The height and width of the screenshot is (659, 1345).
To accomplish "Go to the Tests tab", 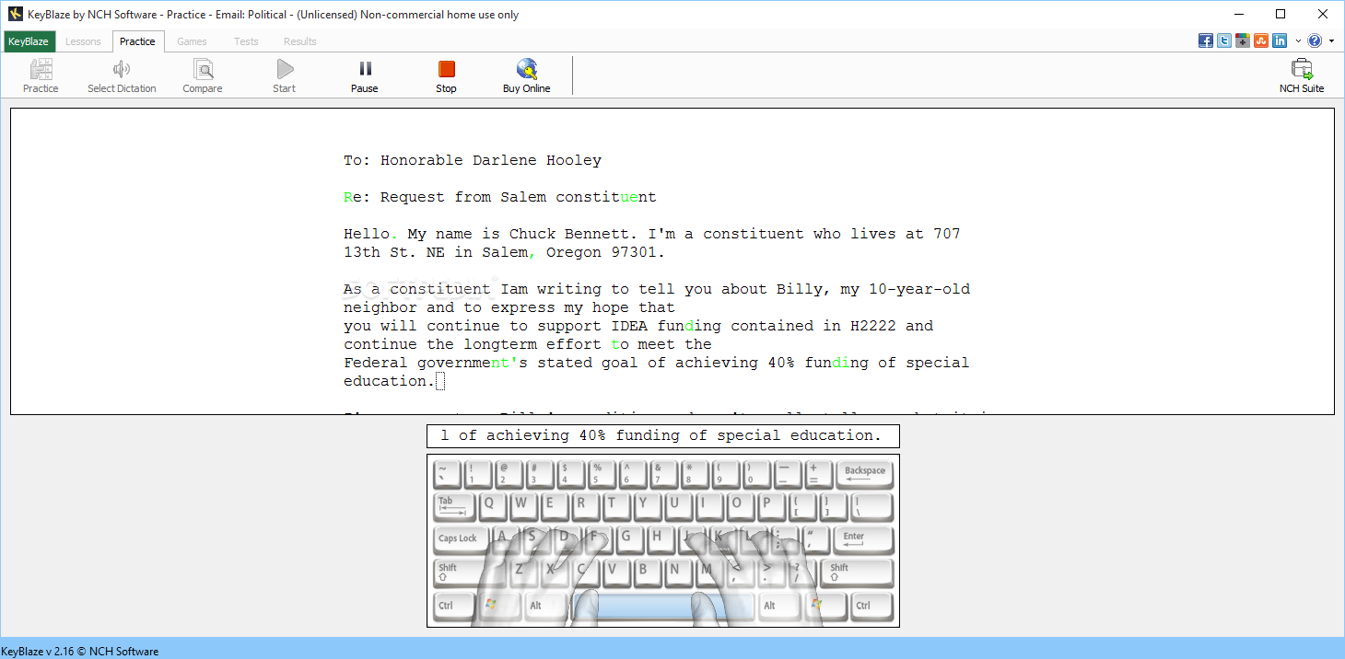I will coord(246,41).
